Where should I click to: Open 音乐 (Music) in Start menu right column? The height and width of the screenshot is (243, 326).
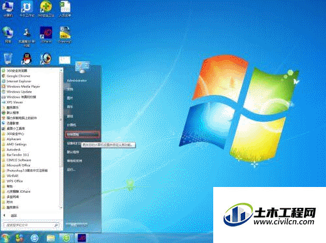coord(70,107)
